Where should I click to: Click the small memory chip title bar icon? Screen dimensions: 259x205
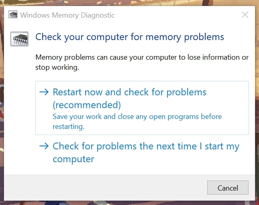pyautogui.click(x=13, y=16)
